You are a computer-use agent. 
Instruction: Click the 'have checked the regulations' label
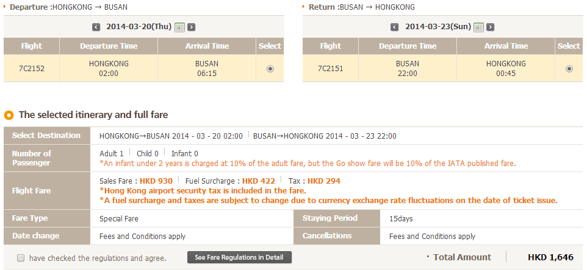[98, 258]
